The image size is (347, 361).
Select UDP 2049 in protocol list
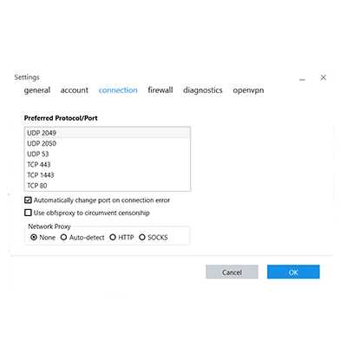click(x=108, y=133)
